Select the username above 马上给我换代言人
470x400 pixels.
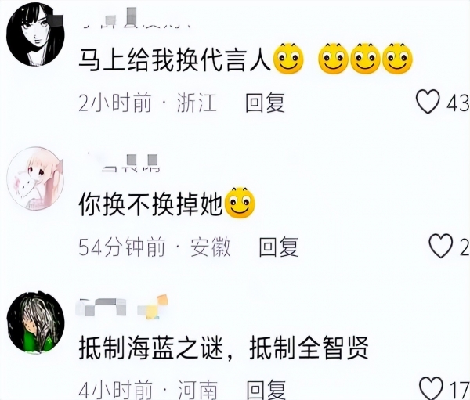(136, 19)
